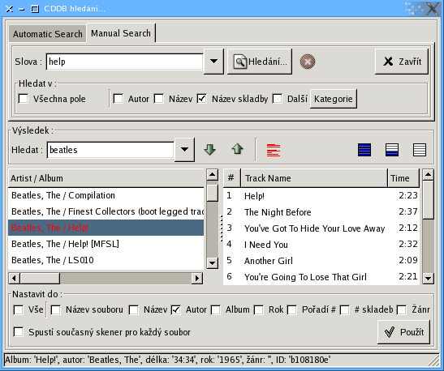Click Time column header
Screen dimensions: 444x371
coord(403,178)
